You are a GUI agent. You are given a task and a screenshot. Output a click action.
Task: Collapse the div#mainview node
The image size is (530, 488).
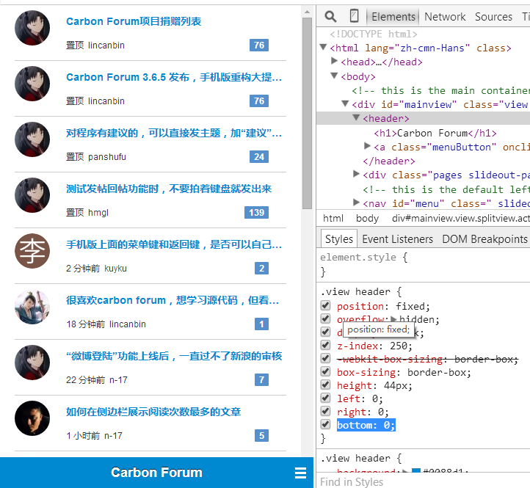click(x=345, y=103)
